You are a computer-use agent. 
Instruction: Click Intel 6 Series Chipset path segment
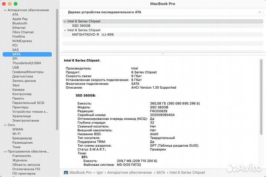(187, 173)
